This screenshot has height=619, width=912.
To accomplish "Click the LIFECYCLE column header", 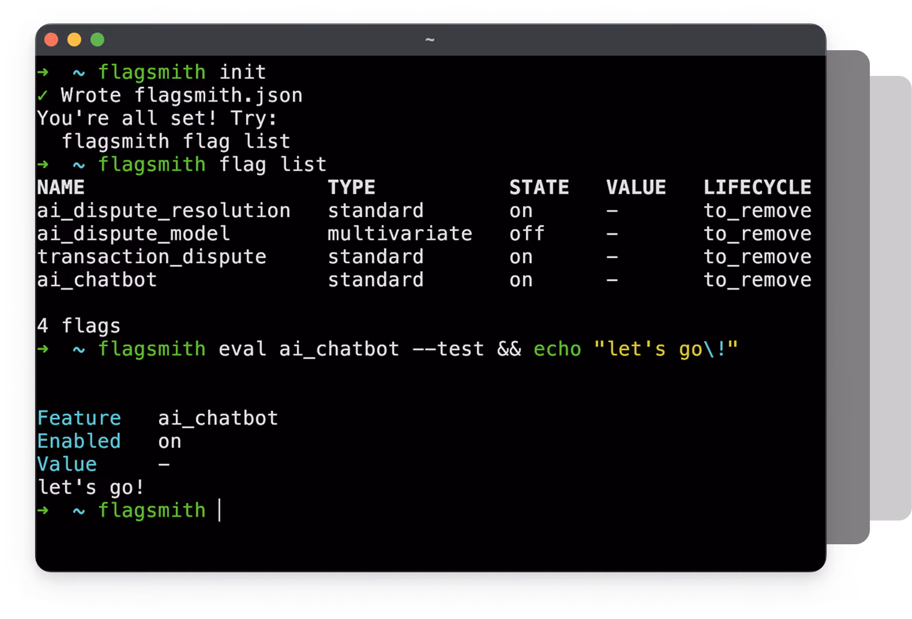I will pyautogui.click(x=757, y=187).
